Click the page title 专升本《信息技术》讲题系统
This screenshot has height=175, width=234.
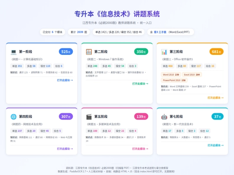pyautogui.click(x=117, y=14)
